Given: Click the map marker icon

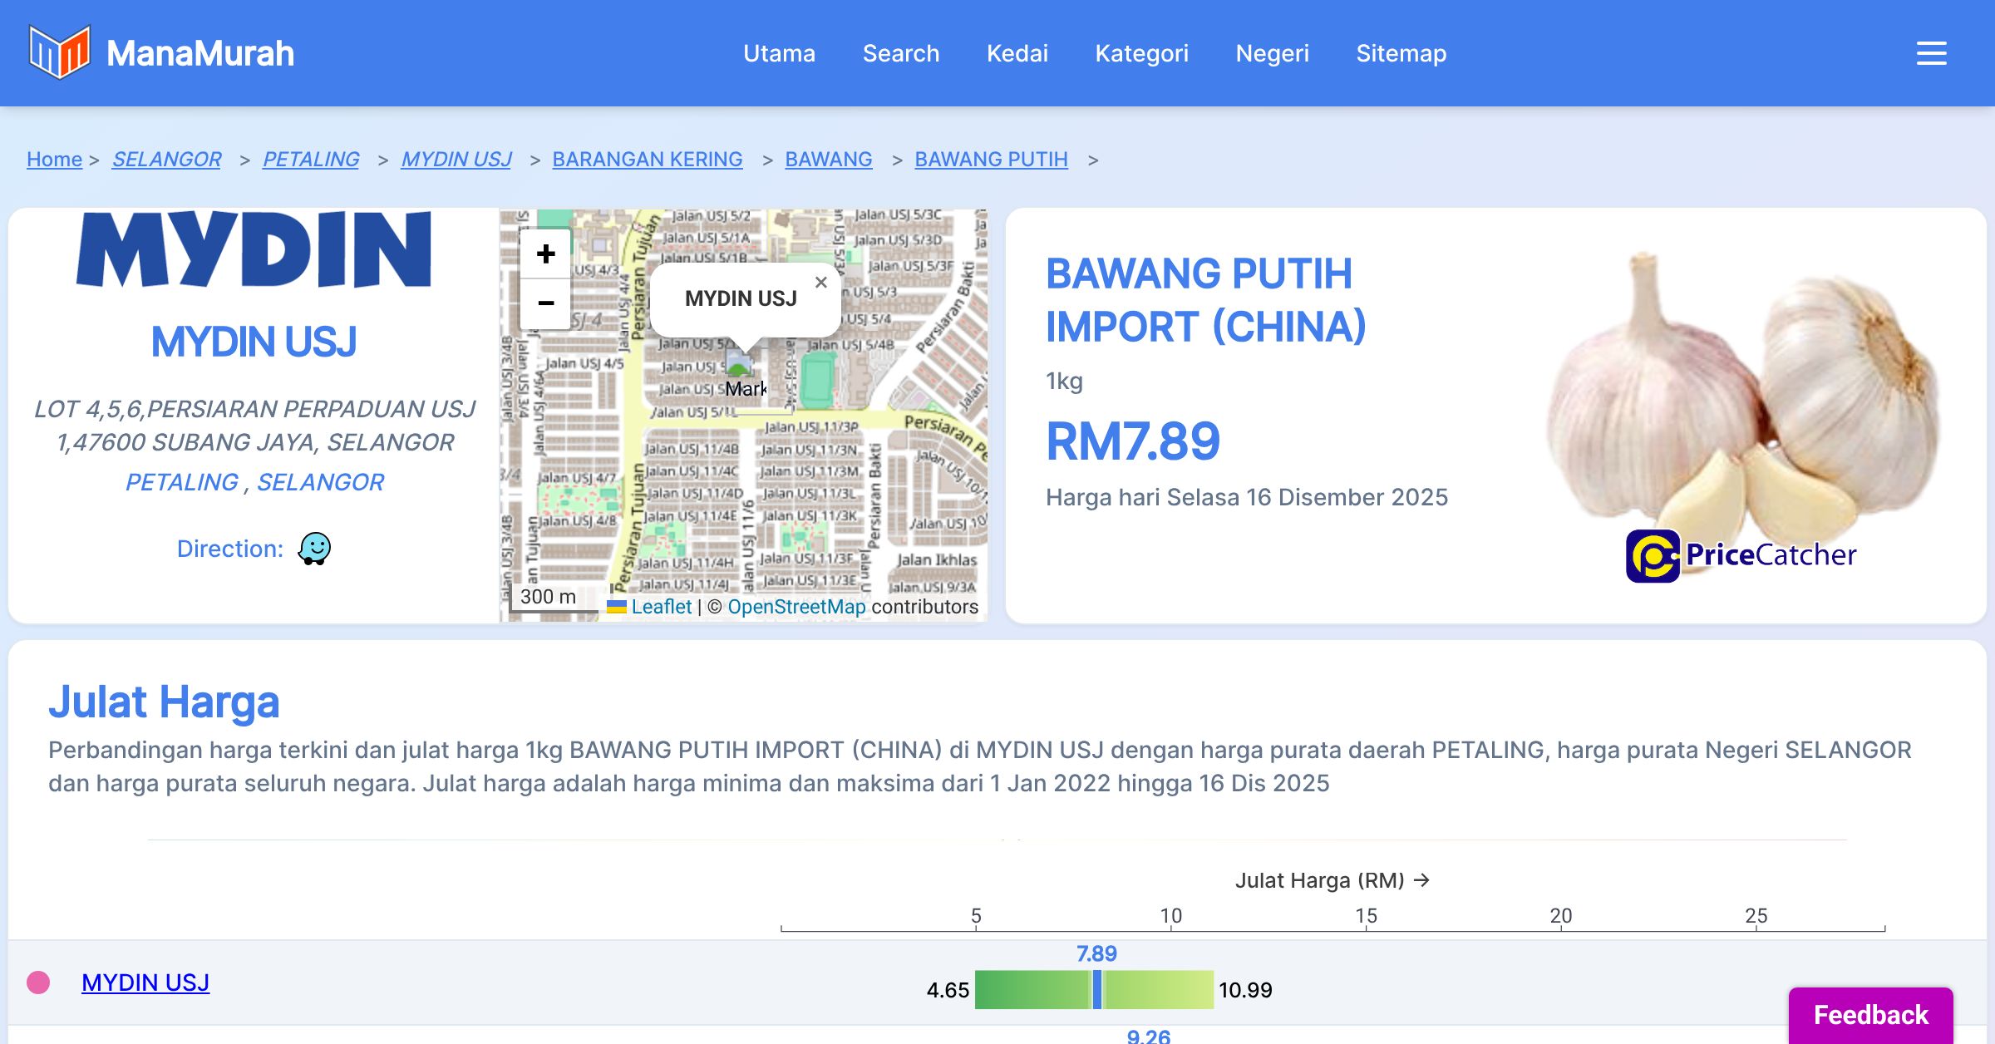Looking at the screenshot, I should click(738, 364).
